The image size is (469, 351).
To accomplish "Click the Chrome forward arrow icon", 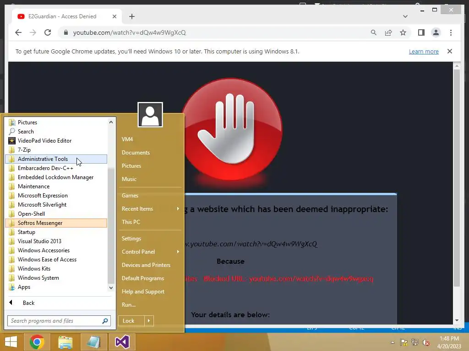I will [x=33, y=32].
